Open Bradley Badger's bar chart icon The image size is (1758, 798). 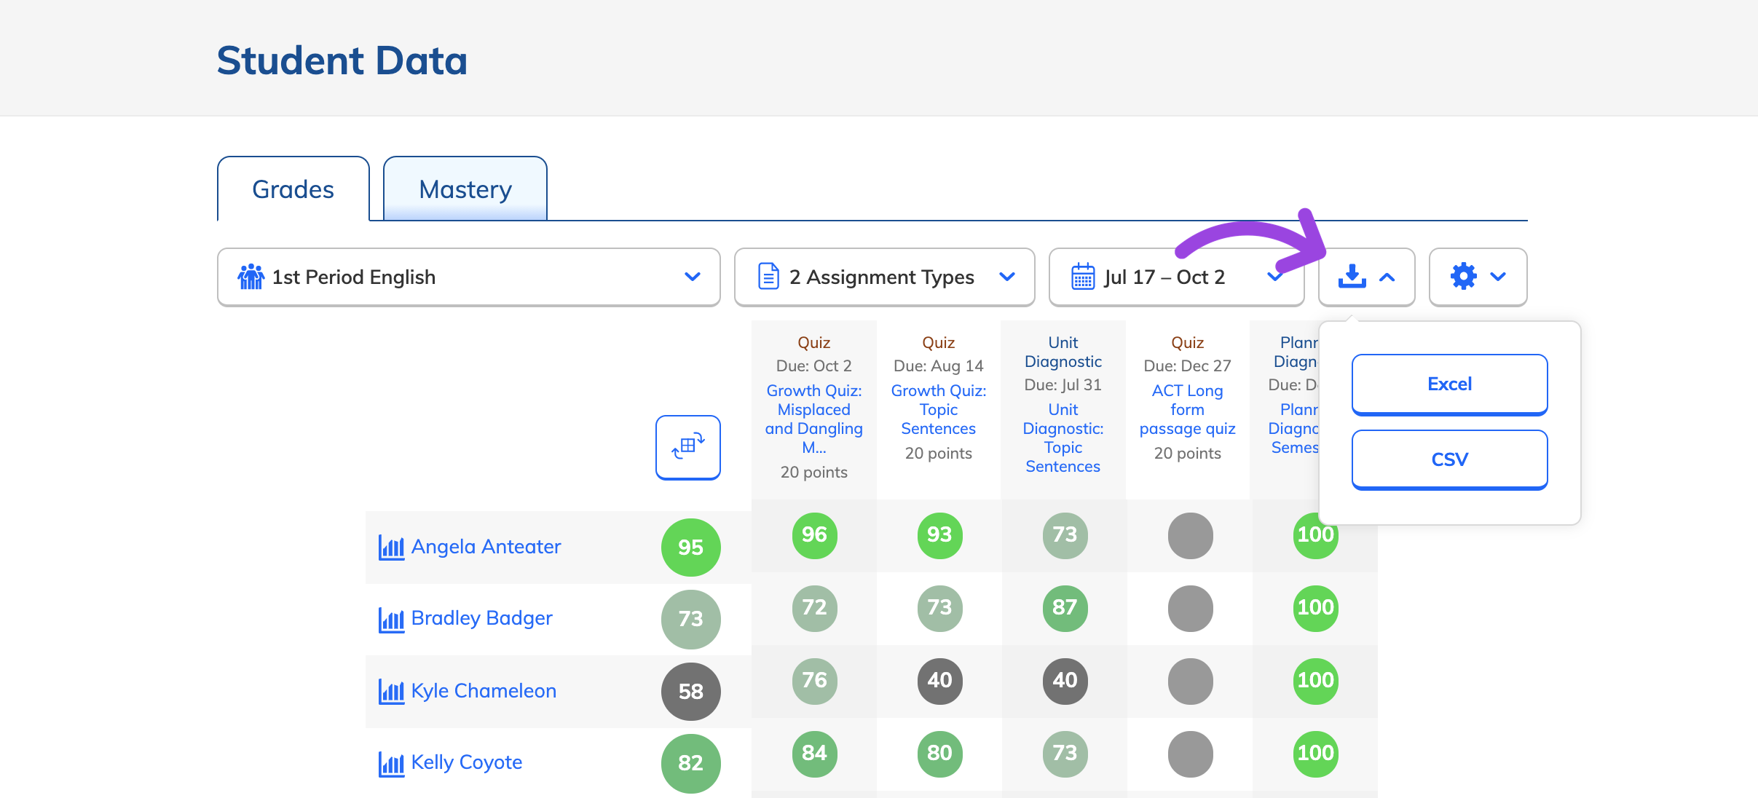[x=392, y=620]
